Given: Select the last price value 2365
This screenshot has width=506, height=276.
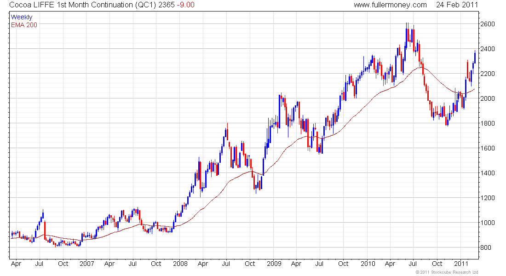Looking at the screenshot, I should [x=167, y=5].
